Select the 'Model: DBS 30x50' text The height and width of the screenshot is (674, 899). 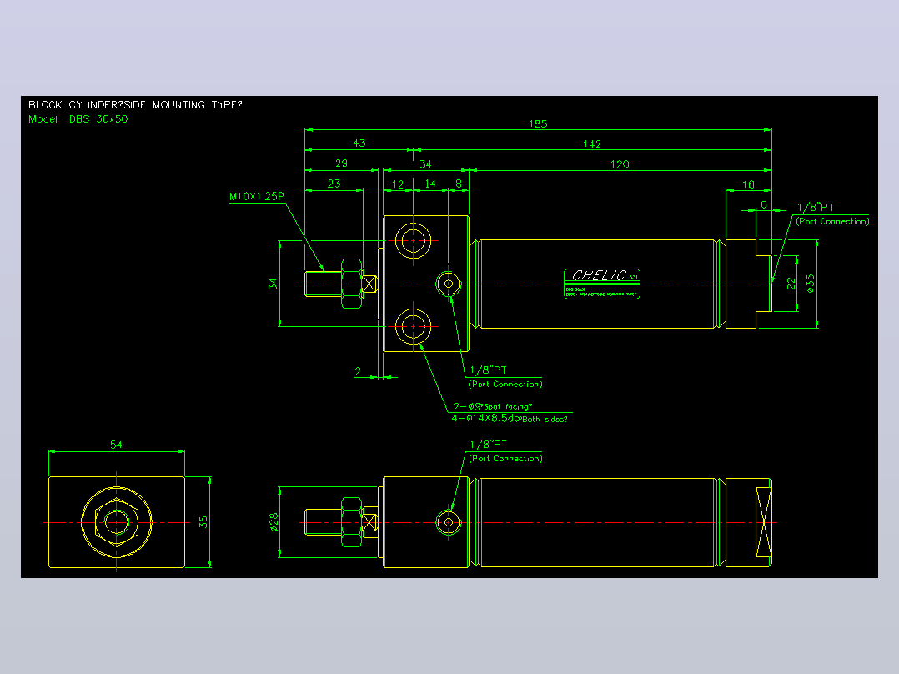(78, 119)
